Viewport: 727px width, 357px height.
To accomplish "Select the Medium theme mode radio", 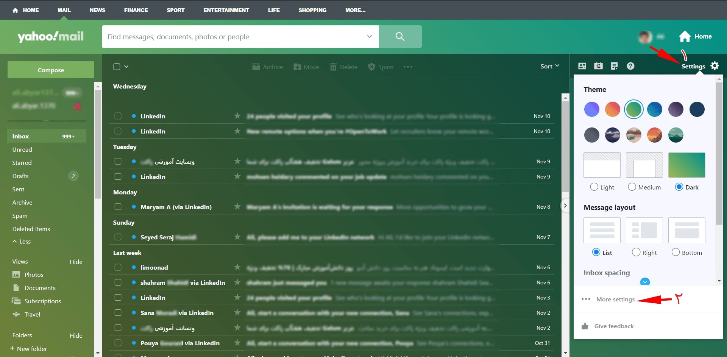I will 632,187.
